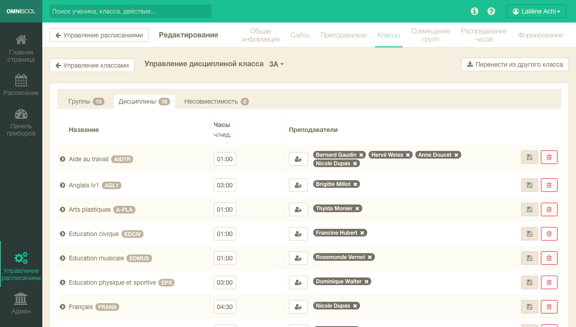Add a teacher to Arts plastiques
Image resolution: width=576 pixels, height=327 pixels.
[298, 209]
